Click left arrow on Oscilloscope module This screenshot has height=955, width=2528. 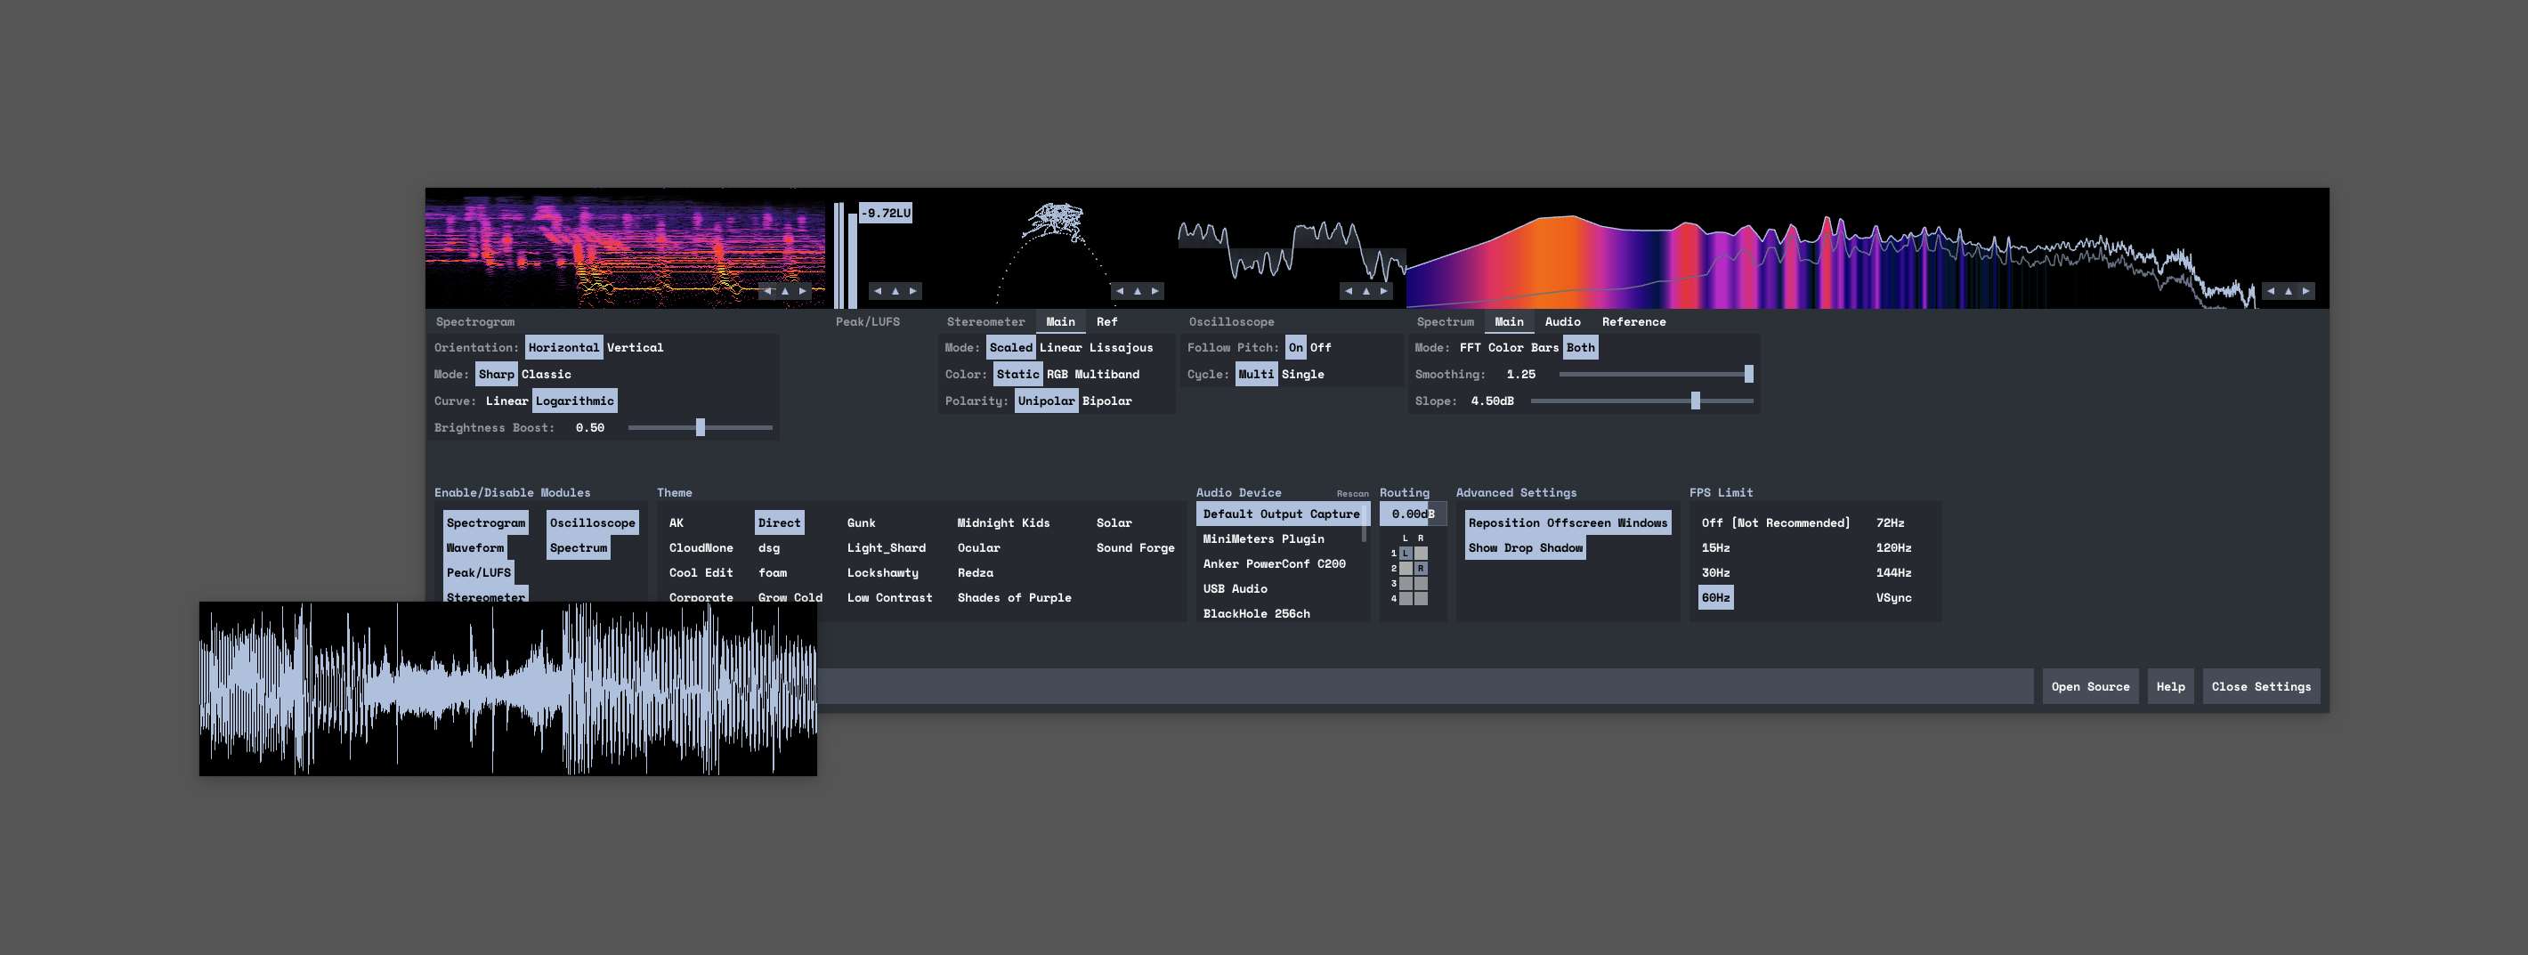tap(1349, 290)
